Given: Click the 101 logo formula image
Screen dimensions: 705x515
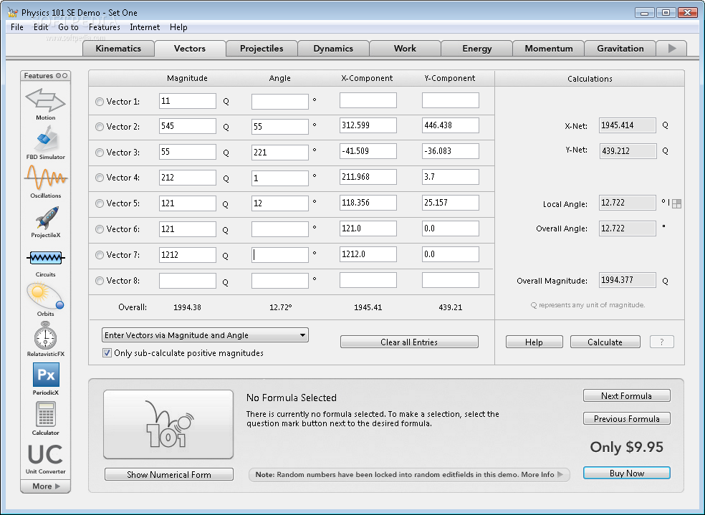Looking at the screenshot, I should (x=168, y=424).
